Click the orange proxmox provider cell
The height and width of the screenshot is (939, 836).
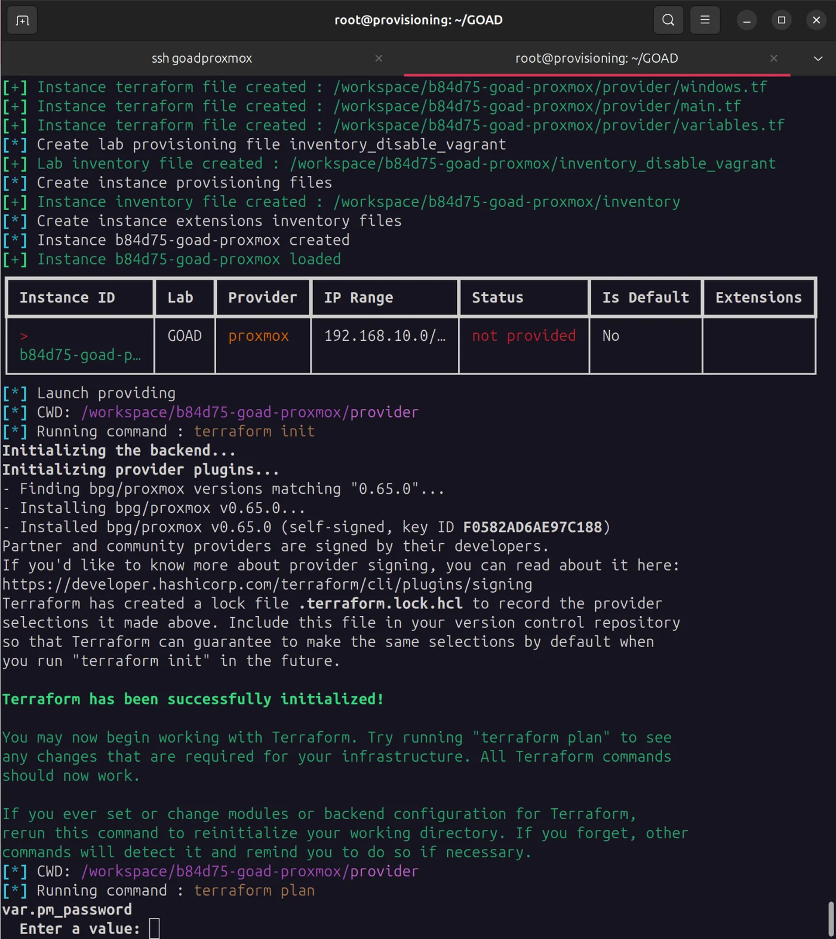[258, 336]
